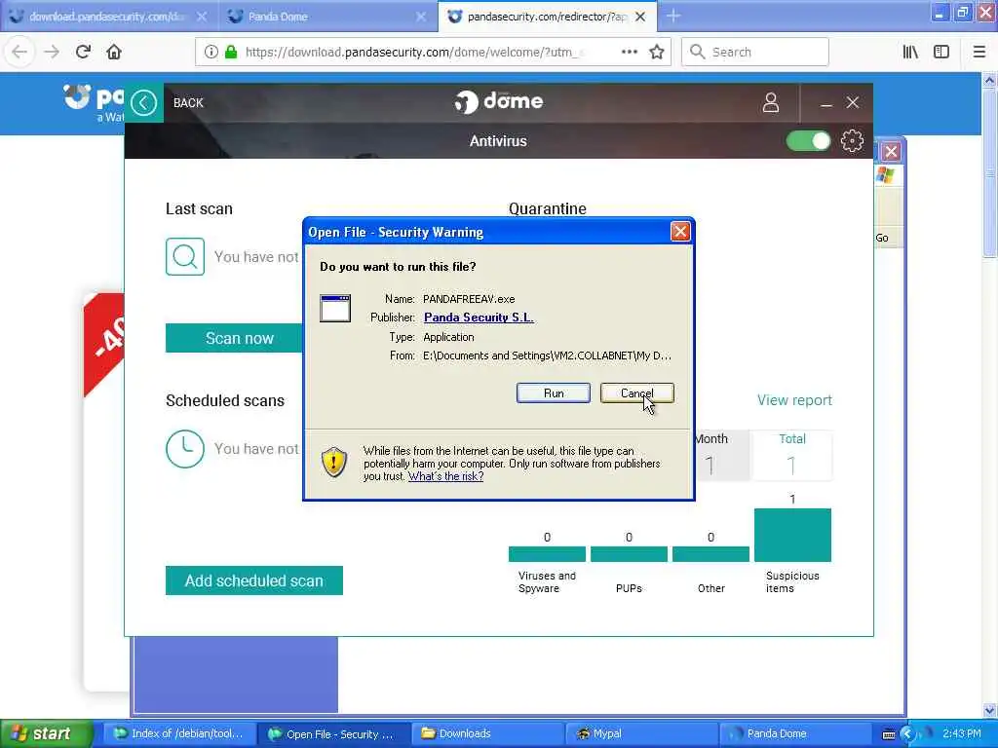Open the 'What's the risk?' link

[x=445, y=476]
